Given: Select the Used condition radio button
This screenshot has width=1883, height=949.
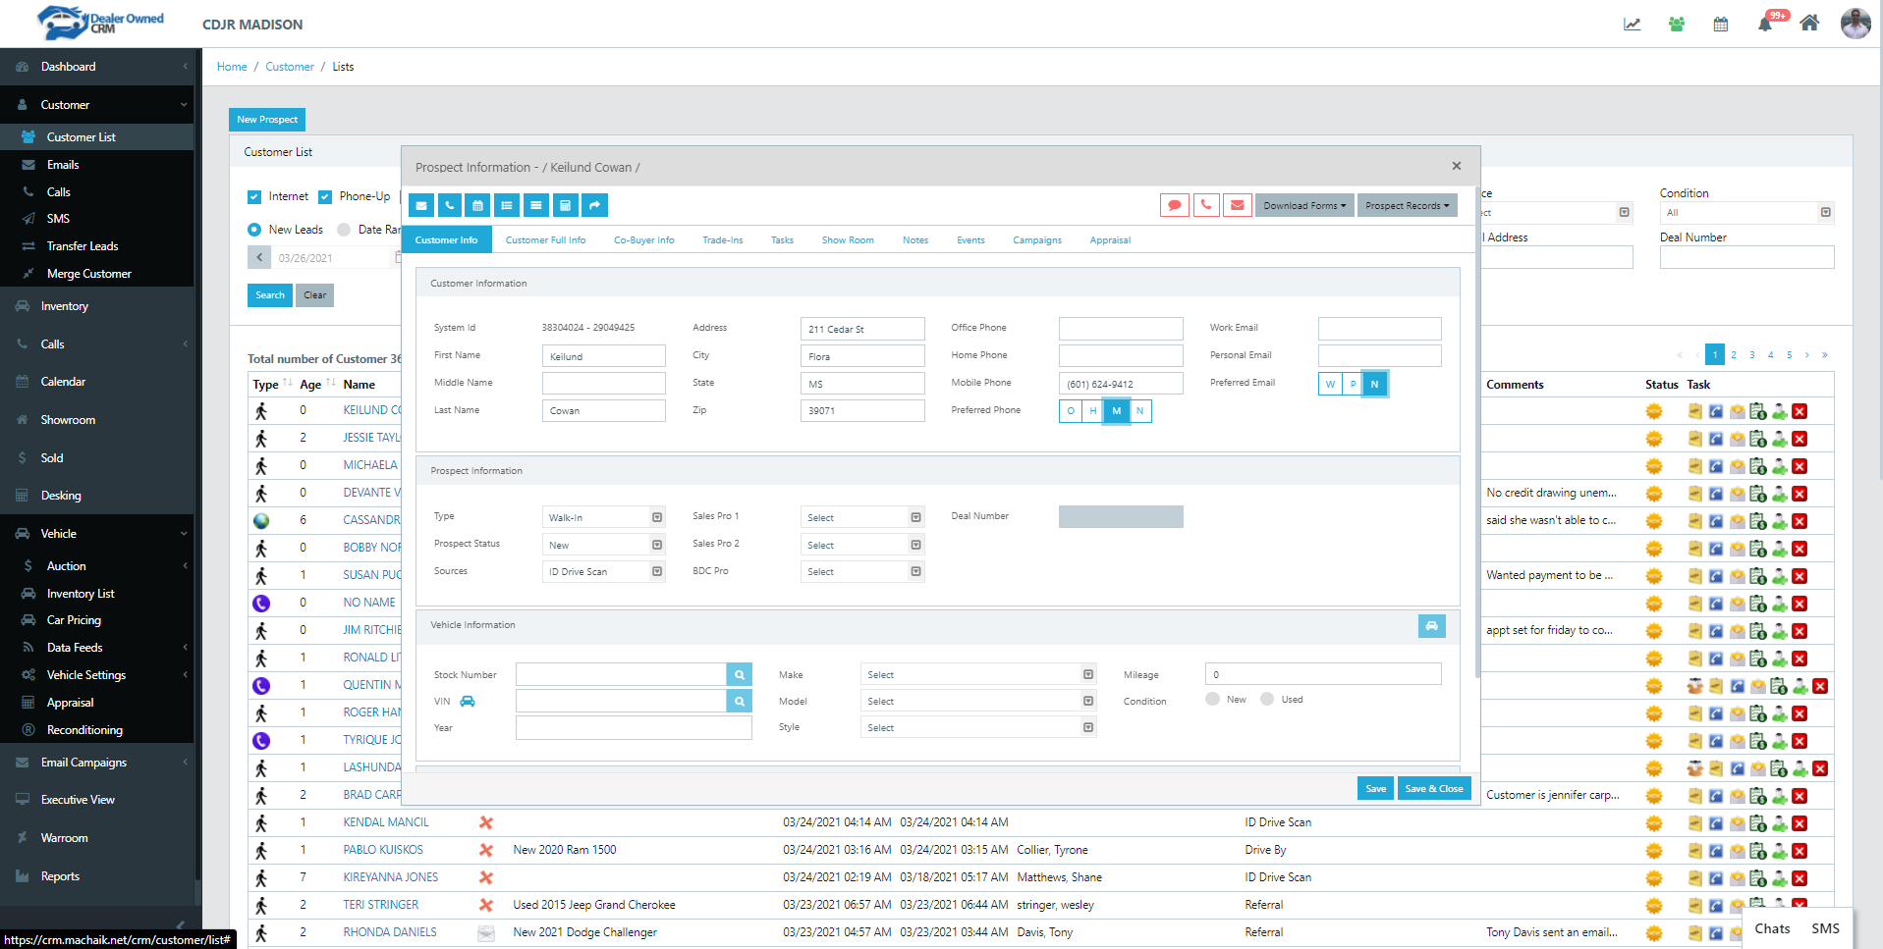Looking at the screenshot, I should coord(1267,700).
